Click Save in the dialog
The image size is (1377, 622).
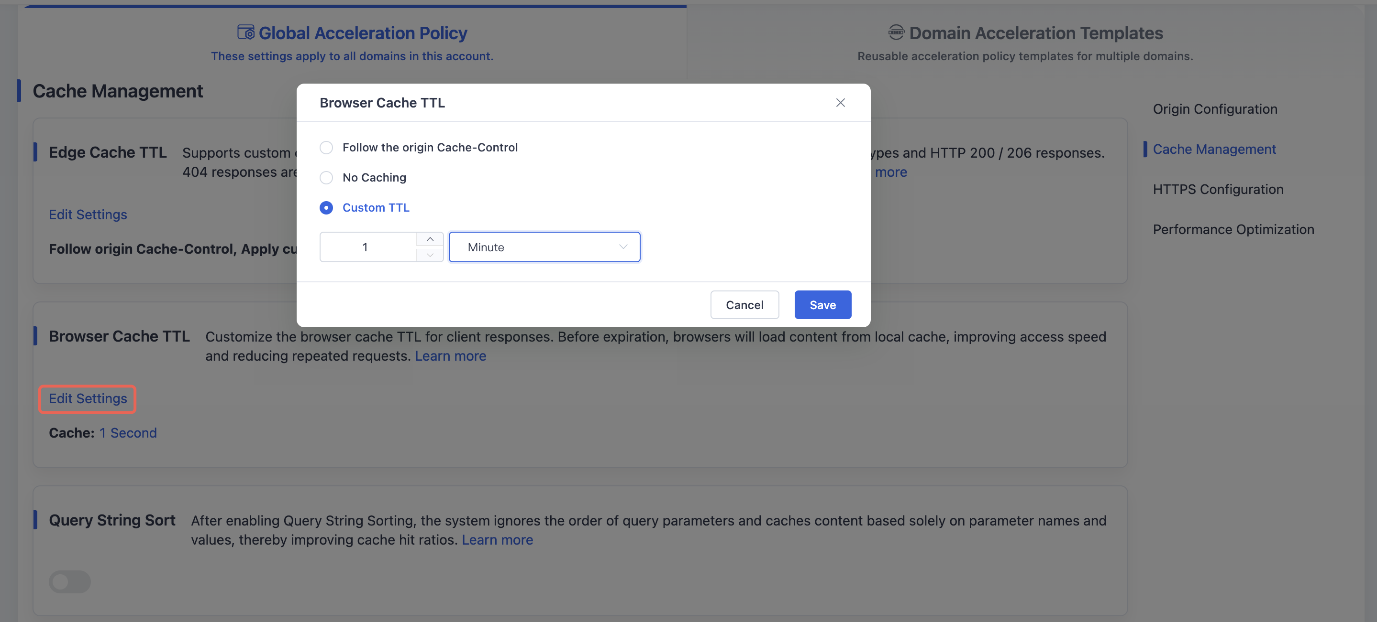[x=822, y=305]
